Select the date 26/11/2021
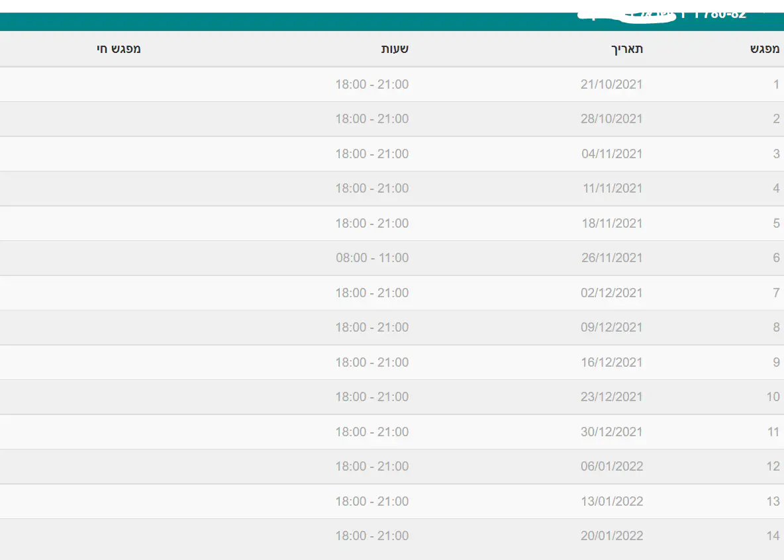Viewport: 784px width, 560px height. coord(612,258)
